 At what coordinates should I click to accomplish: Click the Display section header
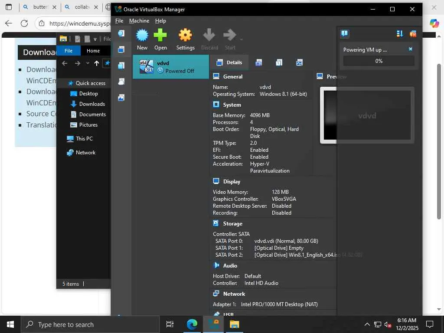[x=232, y=182]
